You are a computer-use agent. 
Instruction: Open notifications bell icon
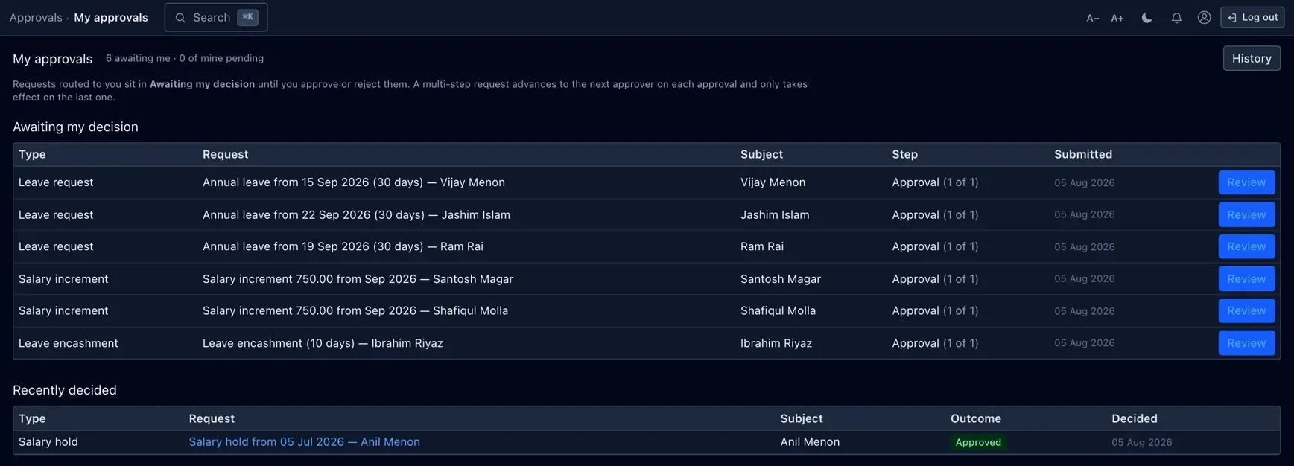coord(1176,18)
